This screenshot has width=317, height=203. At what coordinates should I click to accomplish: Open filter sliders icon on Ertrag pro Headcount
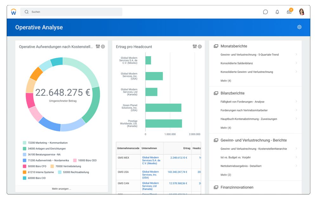(195, 46)
